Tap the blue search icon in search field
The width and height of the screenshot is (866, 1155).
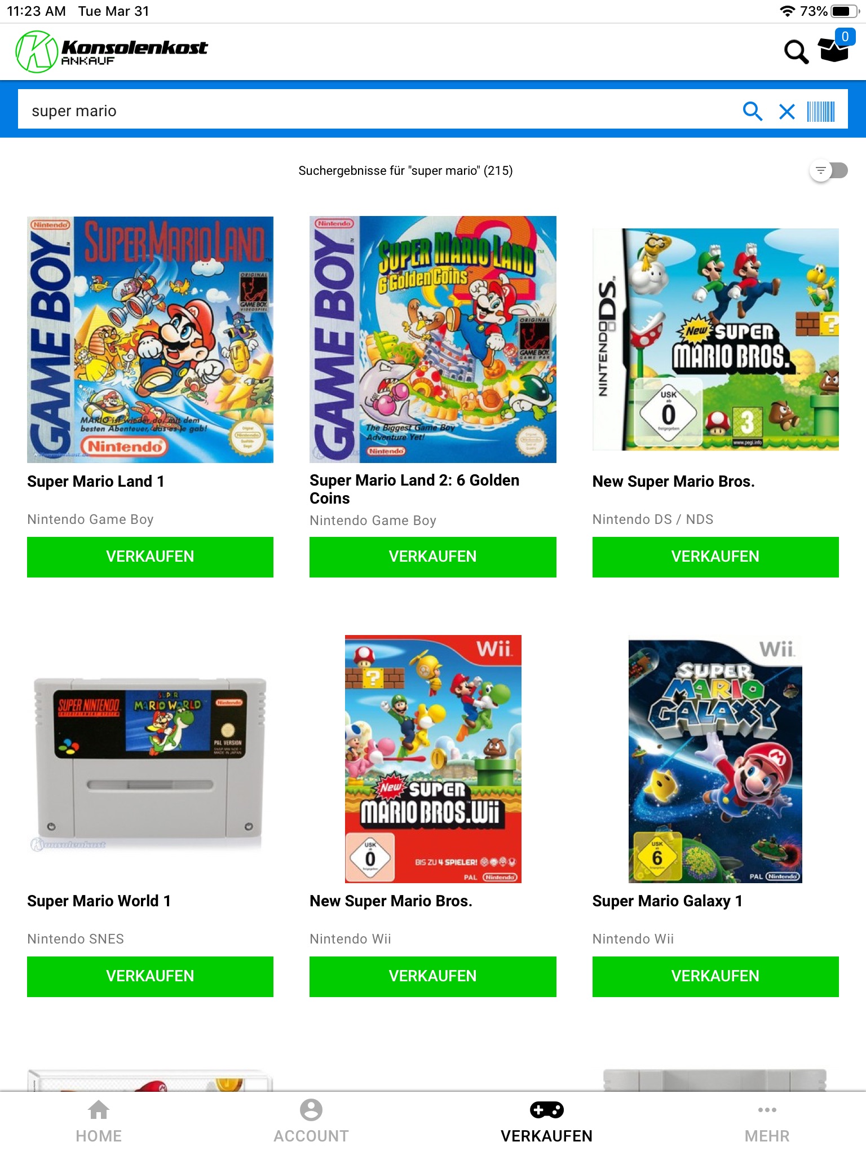point(753,111)
